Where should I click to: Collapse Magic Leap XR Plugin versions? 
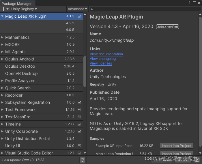click(x=2, y=16)
